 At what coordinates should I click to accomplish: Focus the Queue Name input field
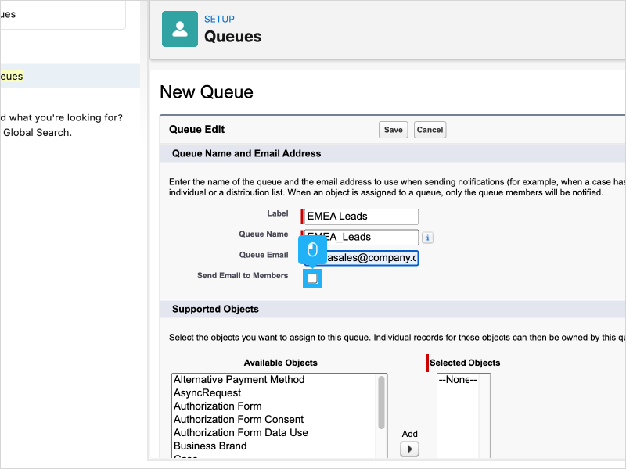point(361,237)
